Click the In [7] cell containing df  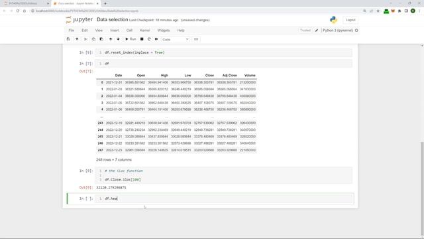[x=224, y=64]
